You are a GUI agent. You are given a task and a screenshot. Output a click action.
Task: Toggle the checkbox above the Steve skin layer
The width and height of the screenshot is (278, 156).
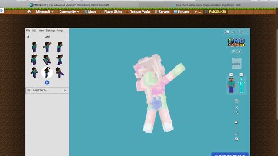231,75
